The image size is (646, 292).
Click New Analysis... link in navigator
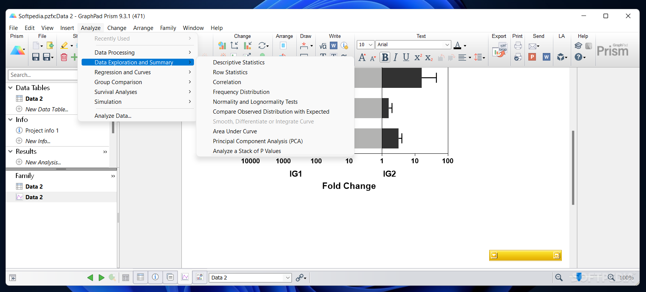tap(43, 162)
